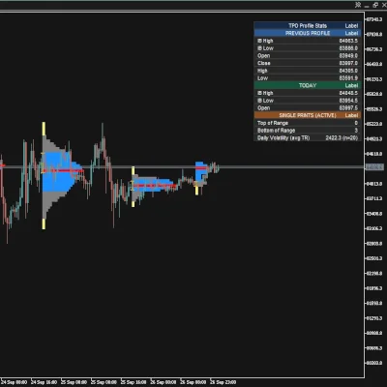Viewport: 387px width, 387px height.
Task: Click the 24 Sep 16:00 time axis label
Action: coord(45,382)
